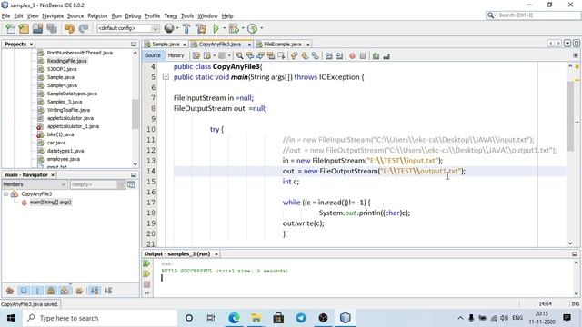
Task: Click the globe browser icon in toolbar
Action: 169,28
